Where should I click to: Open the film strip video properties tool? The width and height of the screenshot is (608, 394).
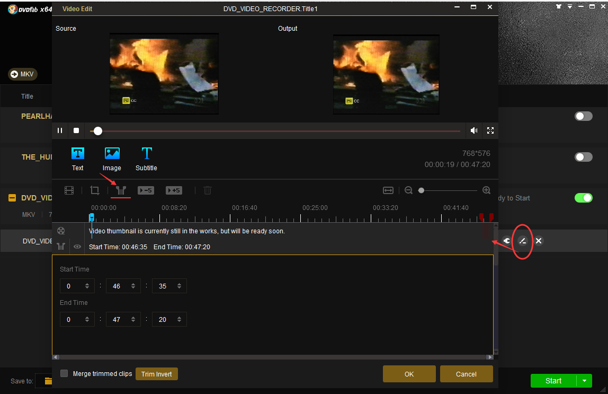coord(69,190)
